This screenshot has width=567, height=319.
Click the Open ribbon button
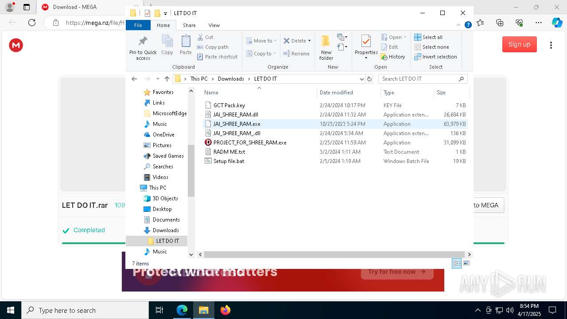pyautogui.click(x=392, y=37)
